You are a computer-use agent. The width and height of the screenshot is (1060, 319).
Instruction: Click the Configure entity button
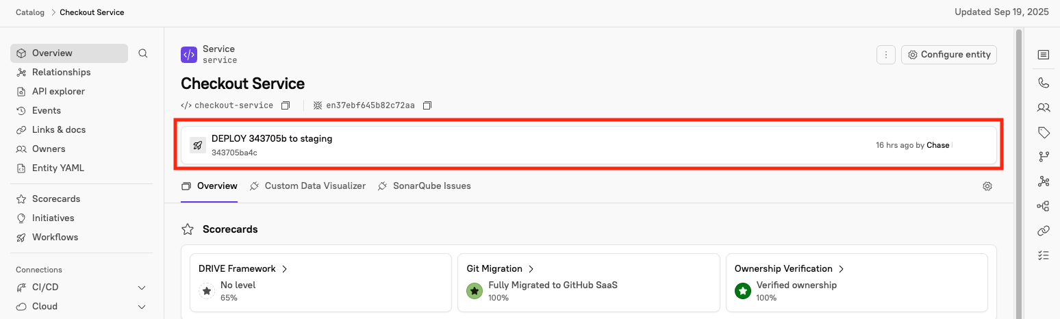click(x=949, y=55)
